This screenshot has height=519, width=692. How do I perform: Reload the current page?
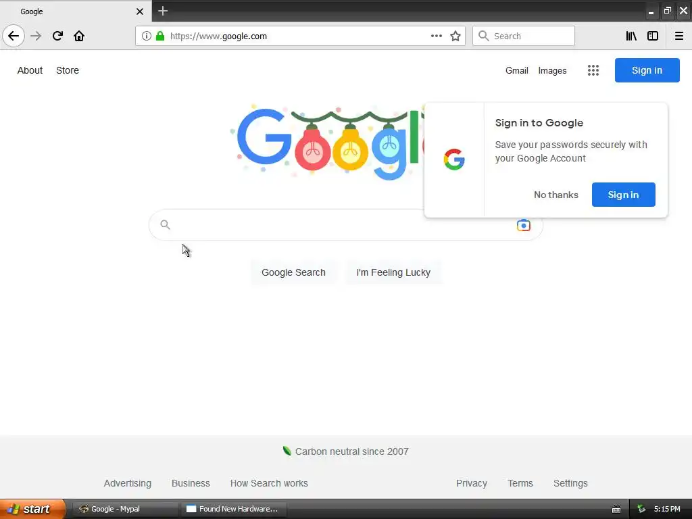pos(57,36)
